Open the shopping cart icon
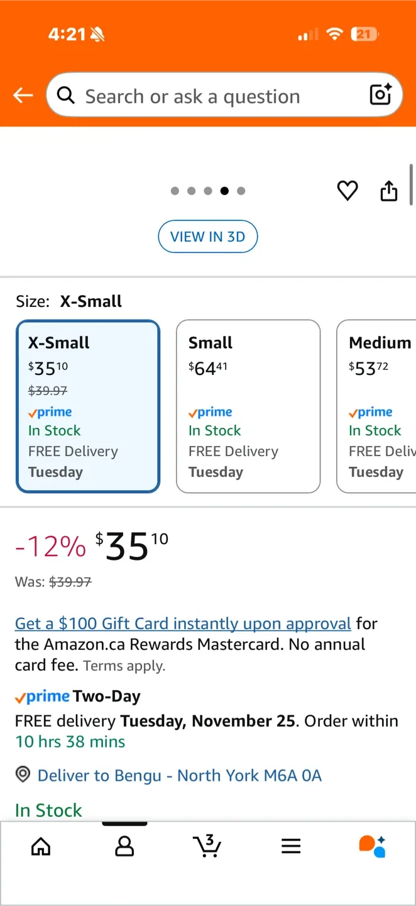The height and width of the screenshot is (906, 416). click(207, 846)
